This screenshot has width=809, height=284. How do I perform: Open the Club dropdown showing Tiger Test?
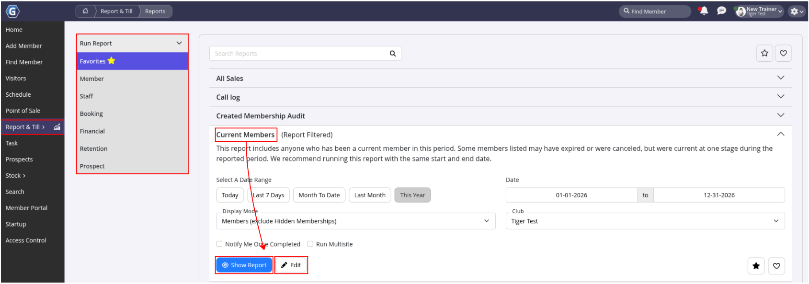[x=645, y=221]
